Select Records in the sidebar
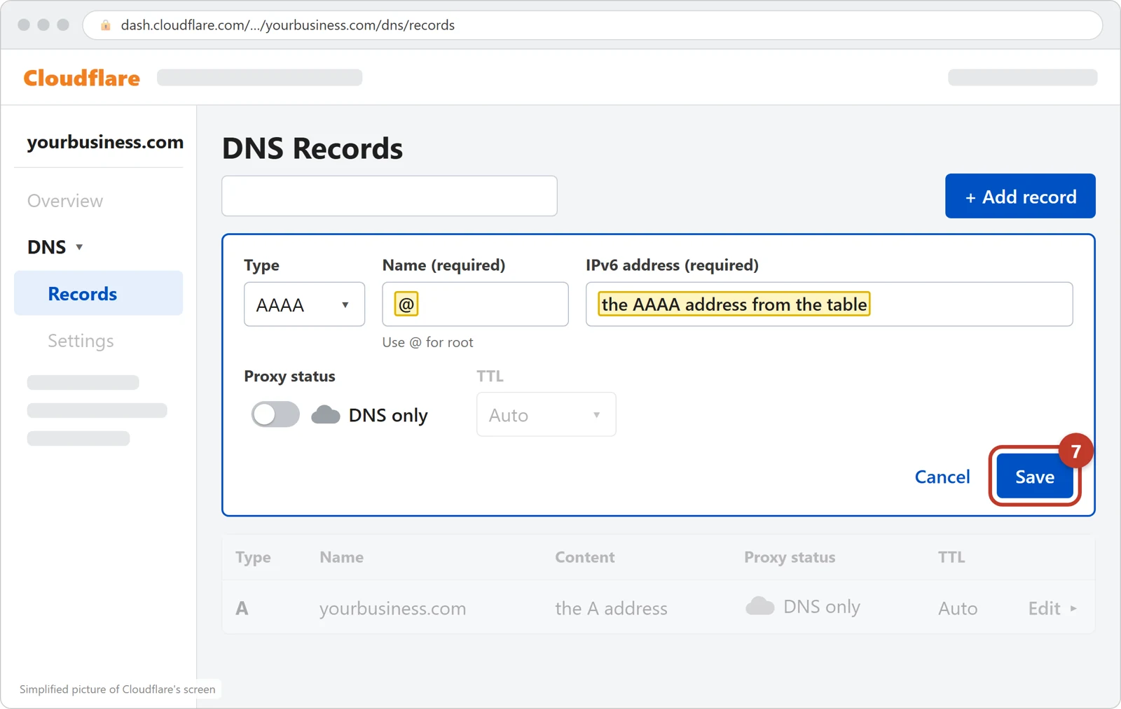1121x709 pixels. click(98, 293)
